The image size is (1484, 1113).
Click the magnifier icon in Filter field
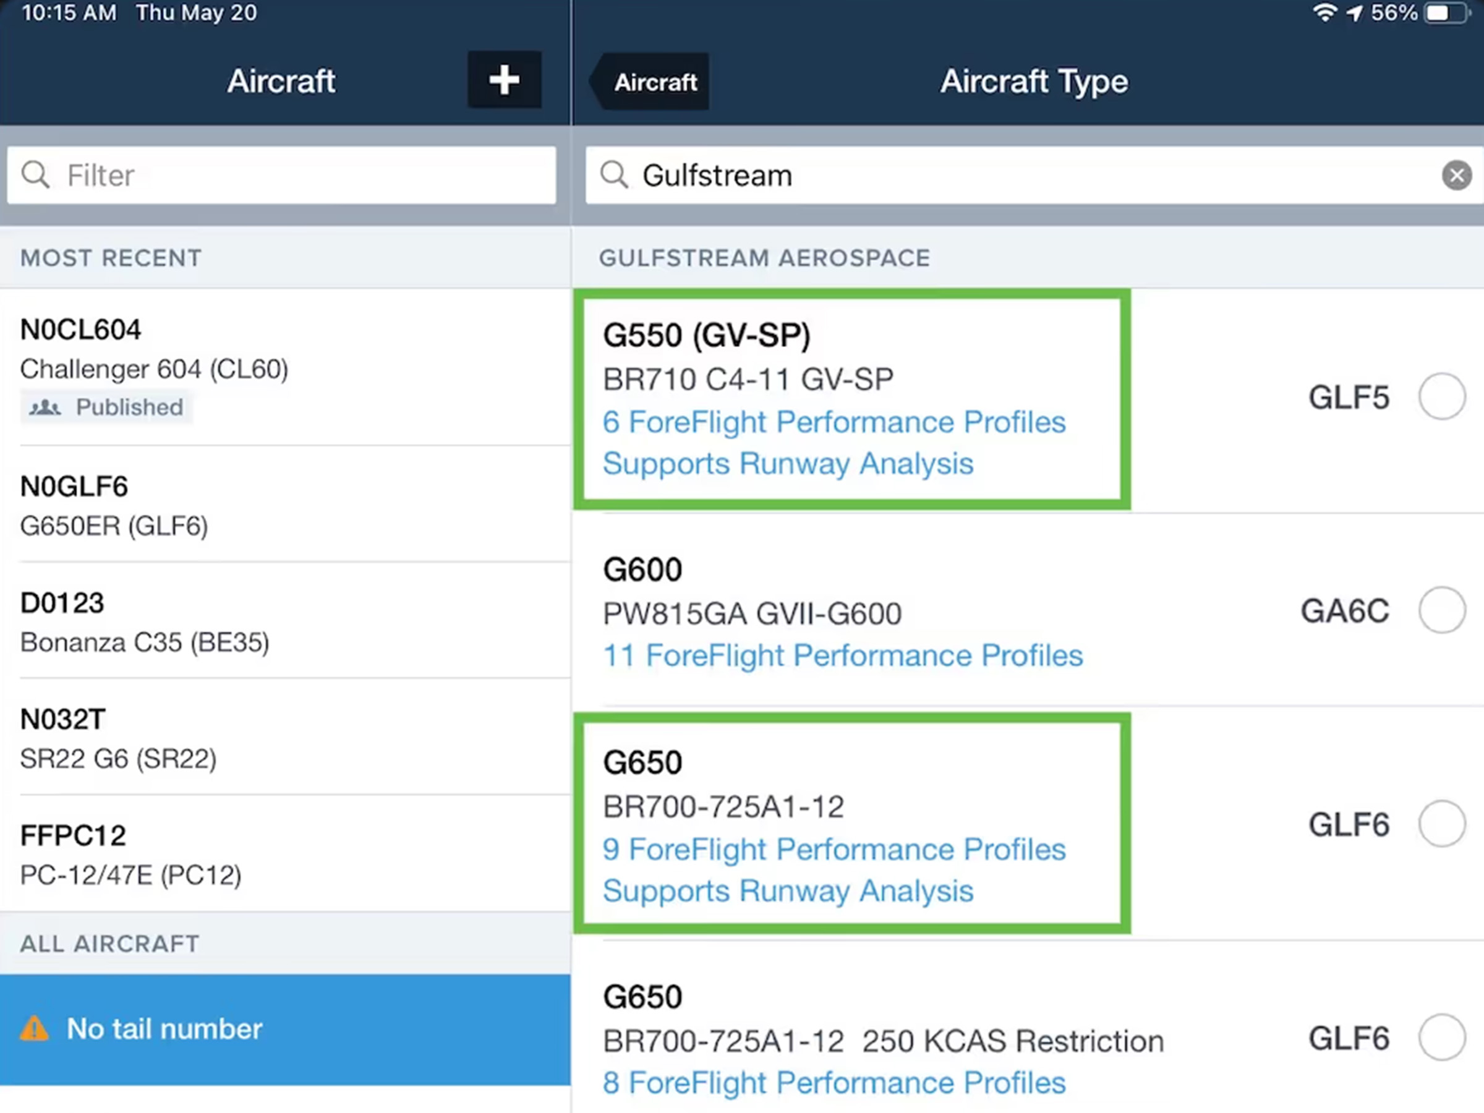[36, 175]
